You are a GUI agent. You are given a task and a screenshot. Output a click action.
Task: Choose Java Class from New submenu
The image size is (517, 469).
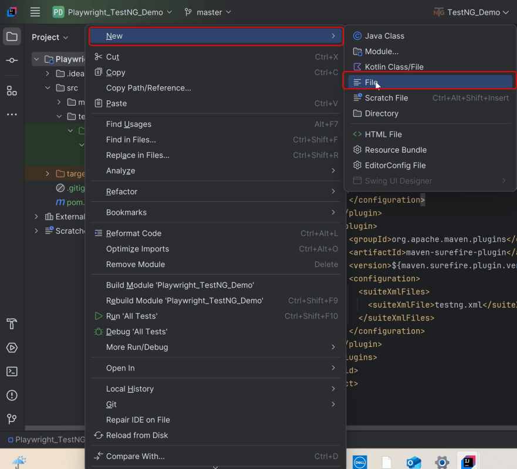point(384,36)
